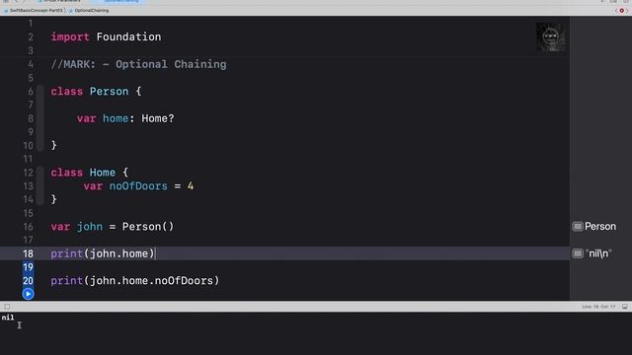The height and width of the screenshot is (355, 632).
Task: Click 'import' keyword on line 2
Action: (x=70, y=37)
